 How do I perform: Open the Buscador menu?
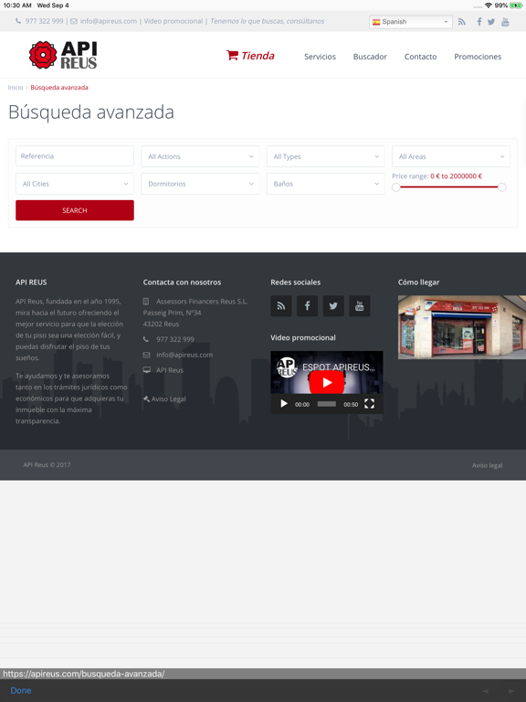pos(370,57)
